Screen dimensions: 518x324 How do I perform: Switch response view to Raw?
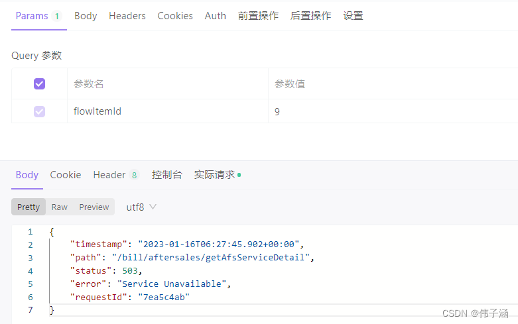(x=60, y=207)
